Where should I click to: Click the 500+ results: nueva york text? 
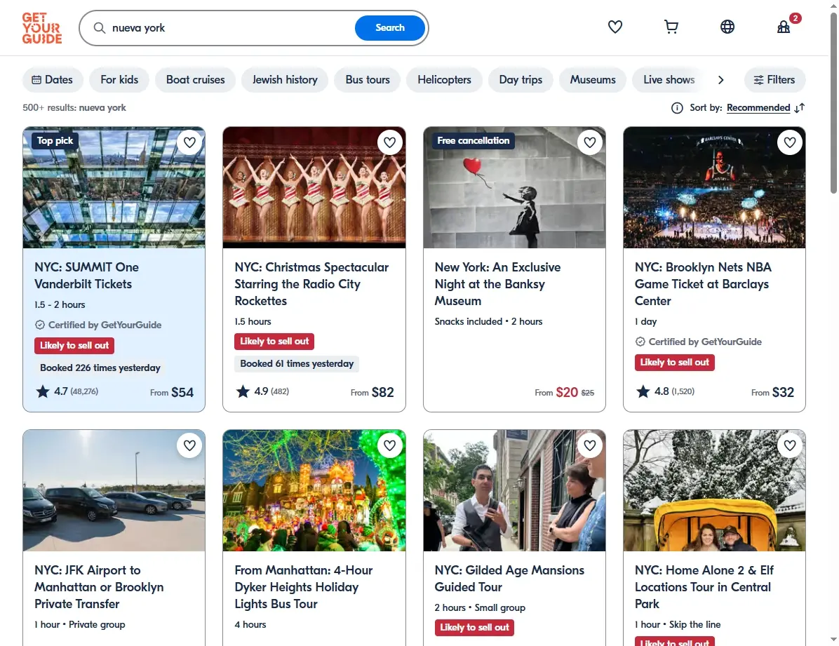[x=74, y=107]
